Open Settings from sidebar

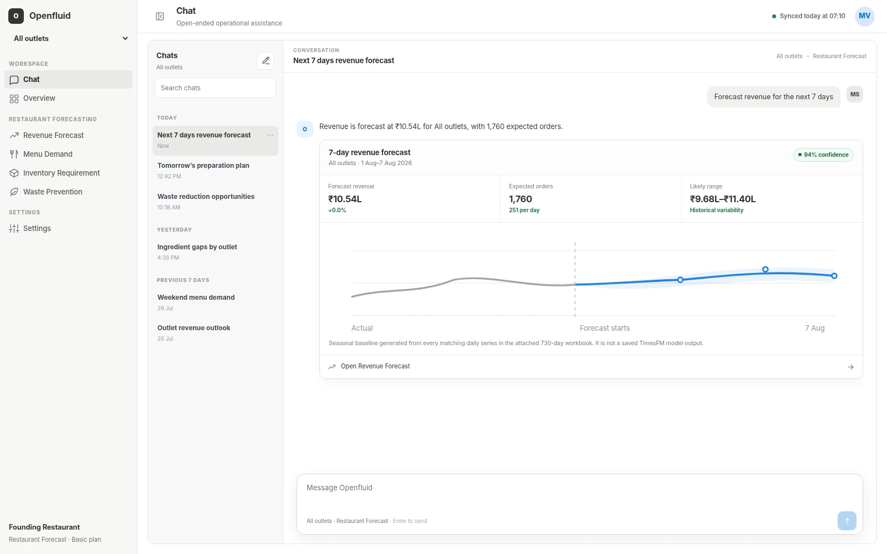68,228
